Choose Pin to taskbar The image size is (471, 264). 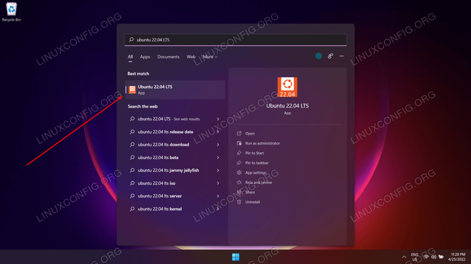click(257, 163)
